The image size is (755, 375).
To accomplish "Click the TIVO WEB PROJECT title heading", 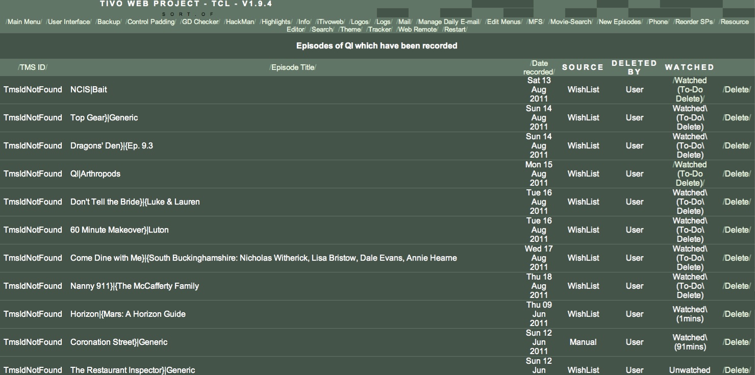I will pos(186,4).
